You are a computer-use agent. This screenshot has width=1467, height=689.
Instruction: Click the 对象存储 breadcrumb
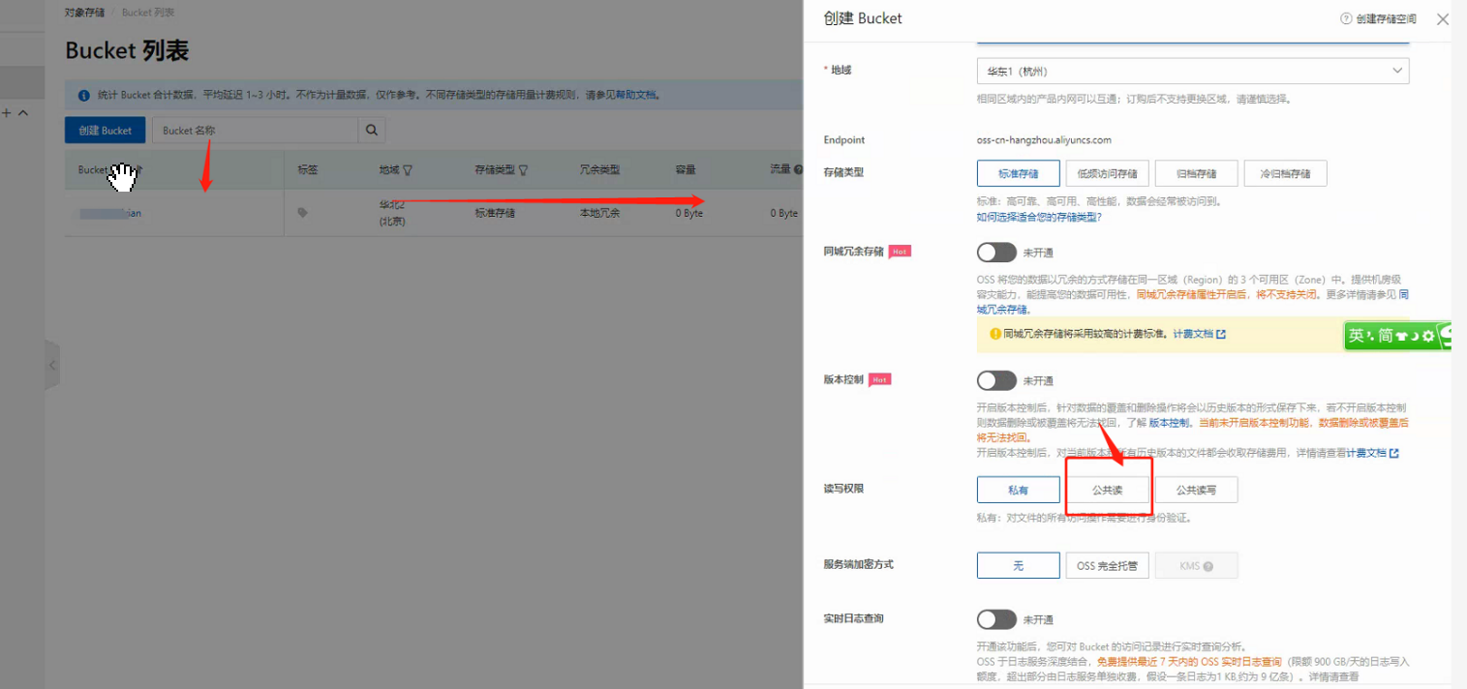click(84, 13)
